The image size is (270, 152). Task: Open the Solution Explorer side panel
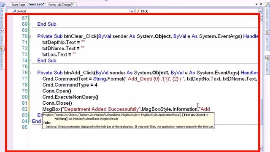click(267, 16)
